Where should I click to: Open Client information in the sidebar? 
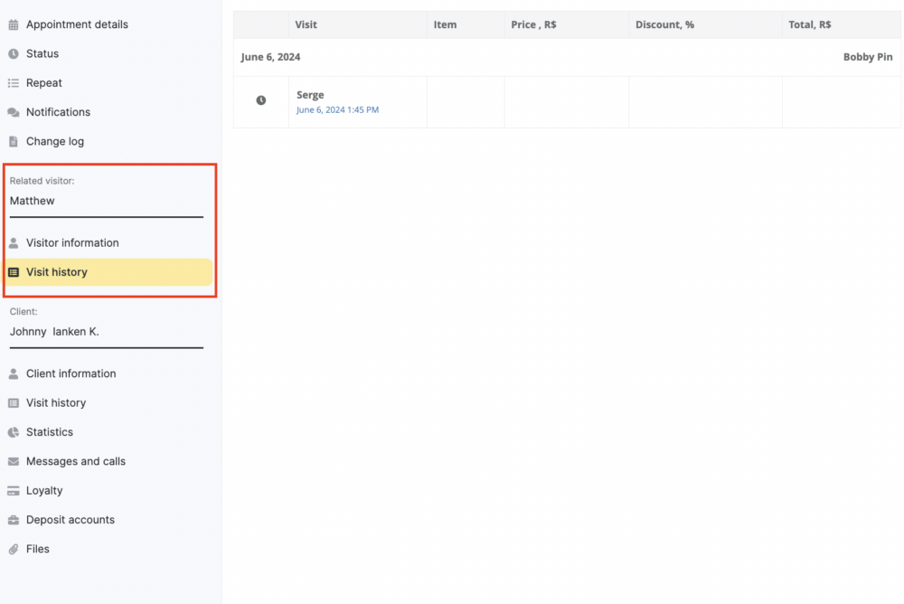(71, 373)
